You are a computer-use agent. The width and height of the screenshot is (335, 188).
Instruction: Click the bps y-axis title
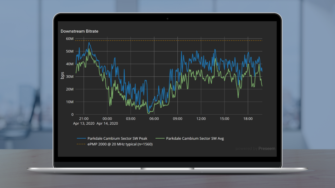pos(62,76)
